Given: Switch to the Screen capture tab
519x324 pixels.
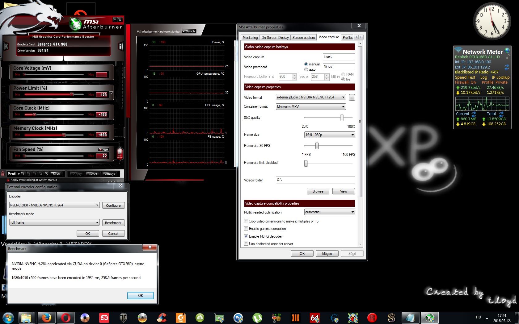Looking at the screenshot, I should 304,38.
